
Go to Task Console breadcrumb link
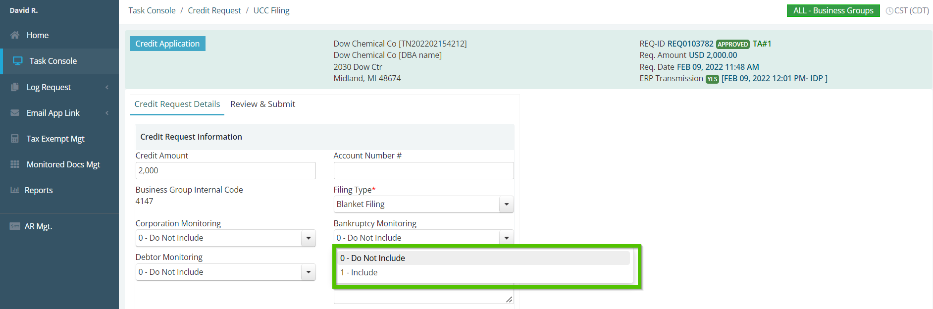pos(152,10)
